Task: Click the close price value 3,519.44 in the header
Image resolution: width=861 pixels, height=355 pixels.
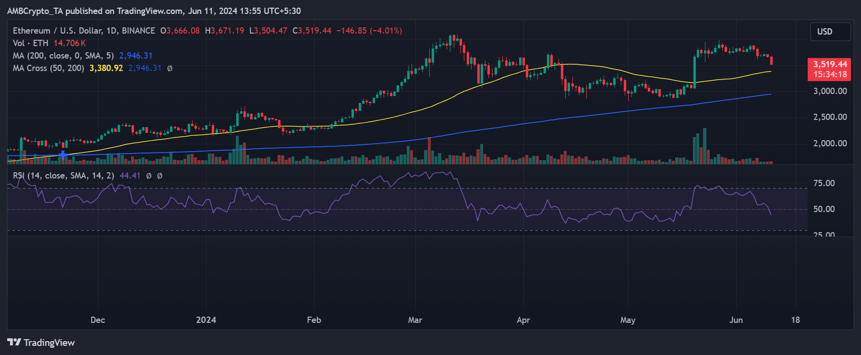Action: 315,31
